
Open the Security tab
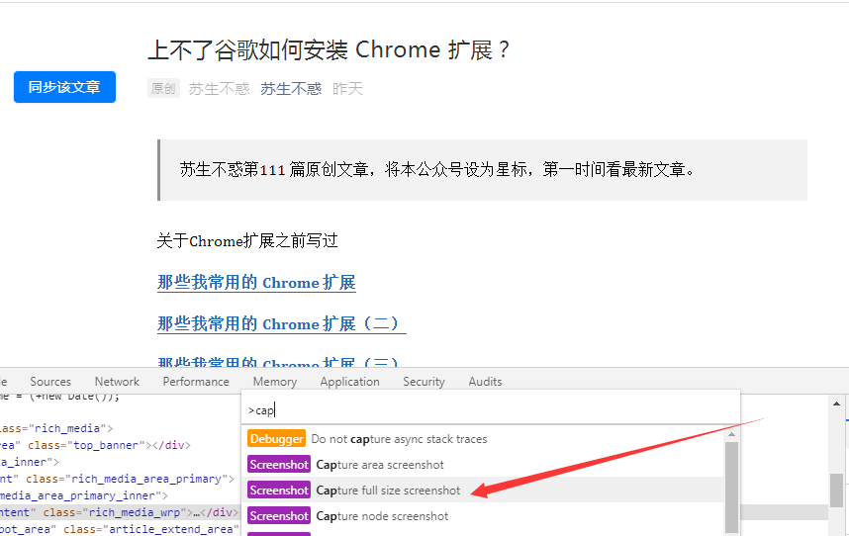click(424, 382)
